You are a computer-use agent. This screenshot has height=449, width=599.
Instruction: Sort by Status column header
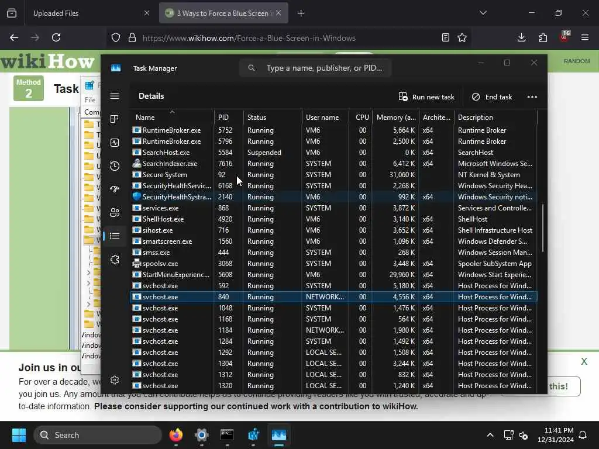click(x=273, y=117)
